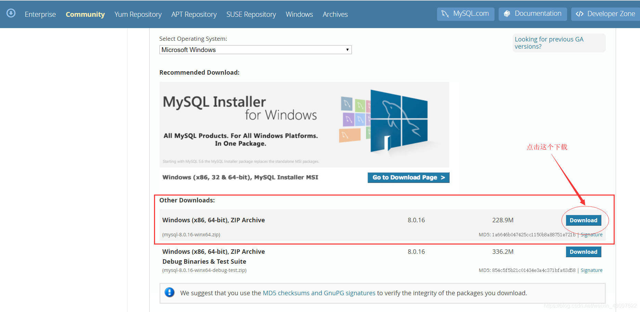
Task: Click the MySQL Installer for Windows banner
Action: click(x=304, y=124)
